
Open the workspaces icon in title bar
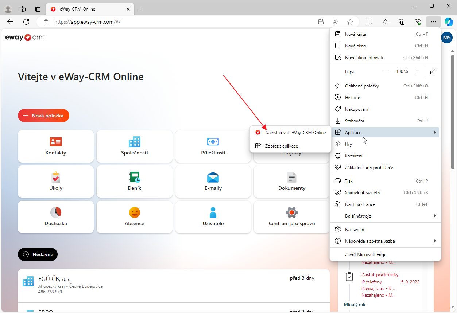click(23, 9)
